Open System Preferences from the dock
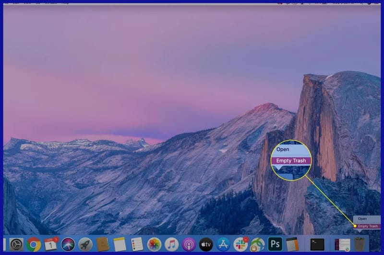This screenshot has width=384, height=255. click(x=16, y=244)
